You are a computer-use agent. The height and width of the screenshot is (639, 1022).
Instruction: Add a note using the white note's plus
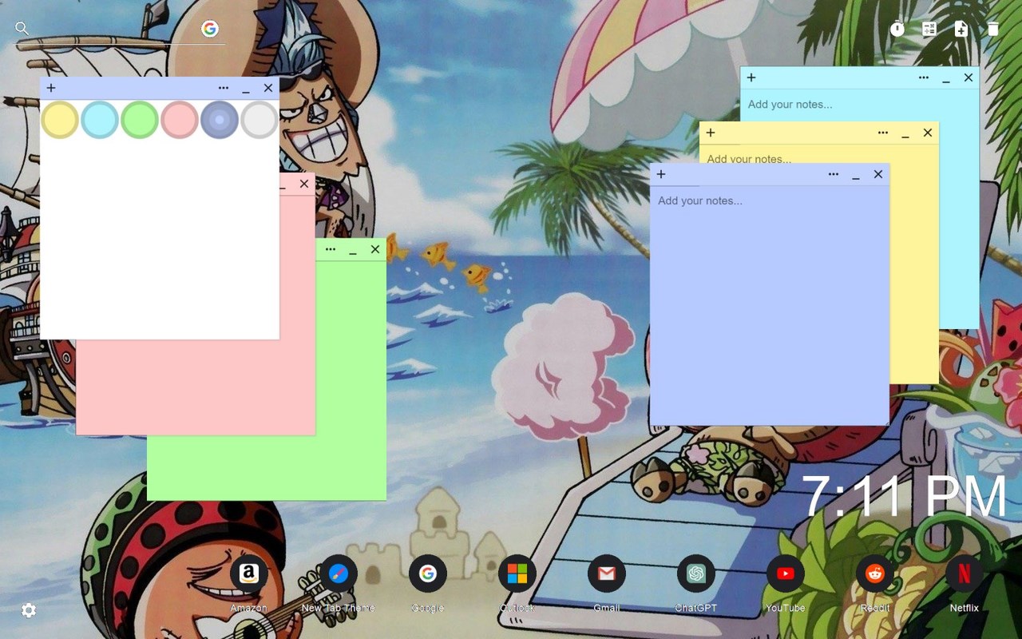point(51,88)
